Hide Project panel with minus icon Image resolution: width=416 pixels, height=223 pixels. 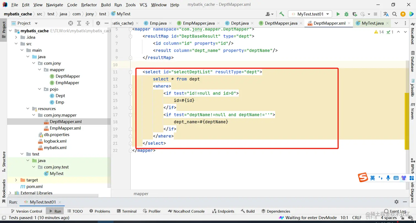coord(106,23)
